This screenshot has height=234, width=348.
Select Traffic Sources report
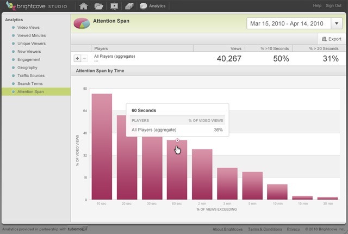pyautogui.click(x=31, y=76)
